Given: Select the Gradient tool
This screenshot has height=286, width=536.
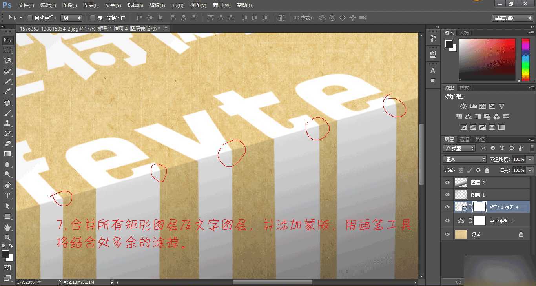Looking at the screenshot, I should pos(7,154).
